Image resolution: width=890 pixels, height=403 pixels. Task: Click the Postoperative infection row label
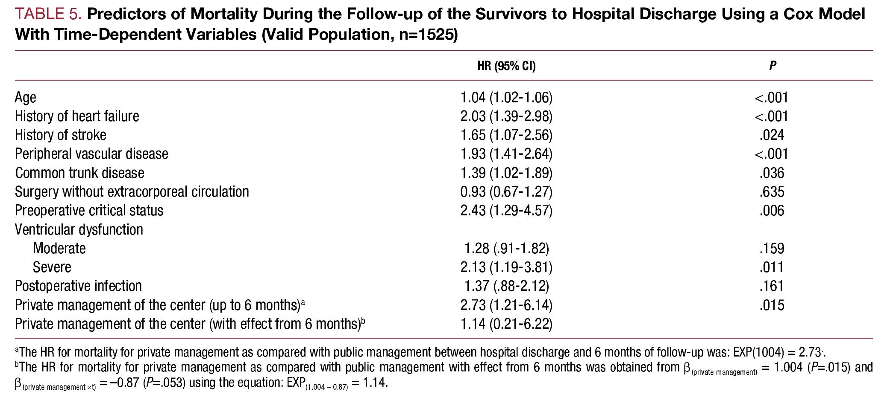pyautogui.click(x=78, y=286)
